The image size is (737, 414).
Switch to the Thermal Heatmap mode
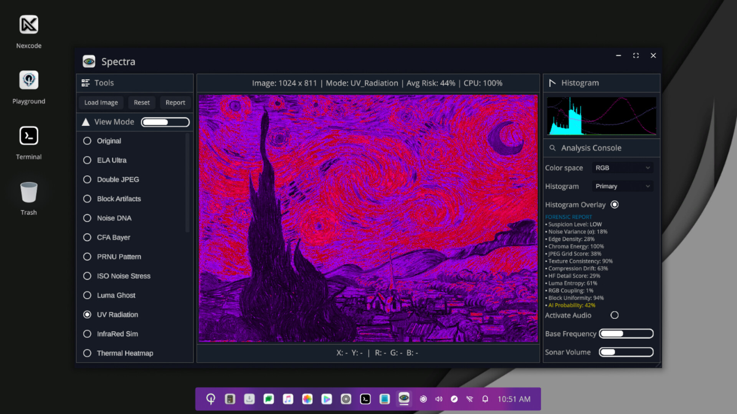(87, 353)
